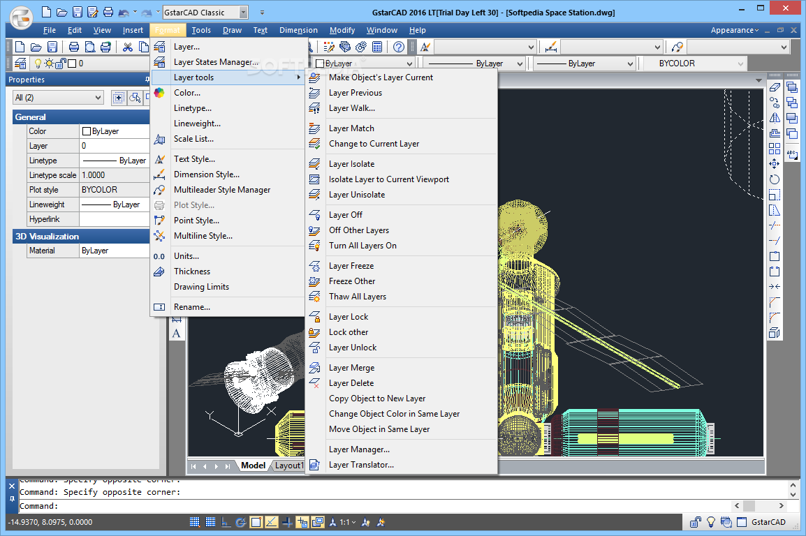Select the Scale tool icon

(775, 195)
